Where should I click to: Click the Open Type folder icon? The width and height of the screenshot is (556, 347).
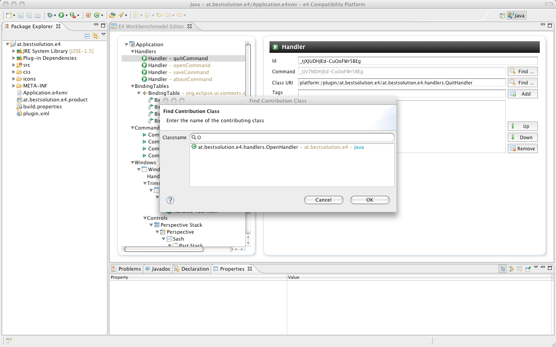point(112,15)
